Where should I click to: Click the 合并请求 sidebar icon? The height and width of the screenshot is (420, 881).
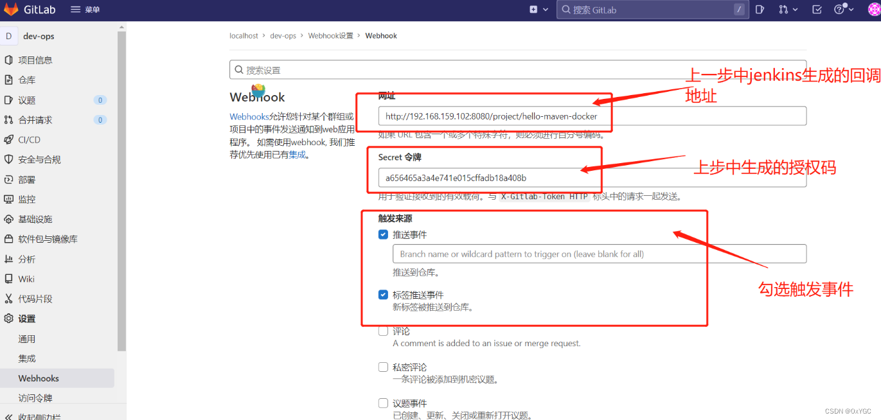(8, 120)
